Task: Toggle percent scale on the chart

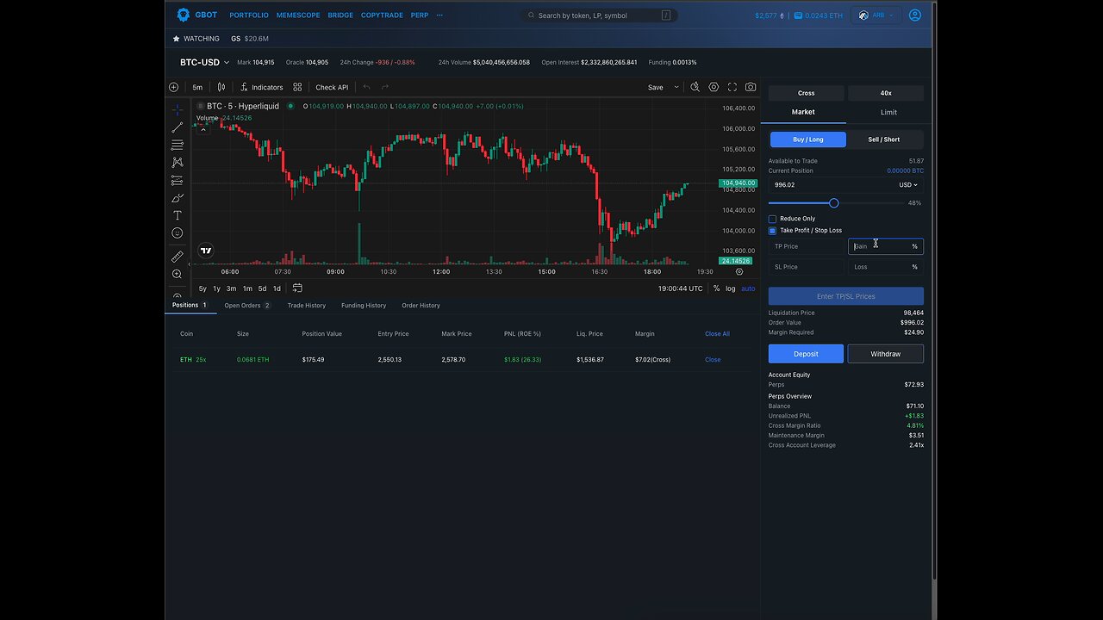Action: [716, 288]
